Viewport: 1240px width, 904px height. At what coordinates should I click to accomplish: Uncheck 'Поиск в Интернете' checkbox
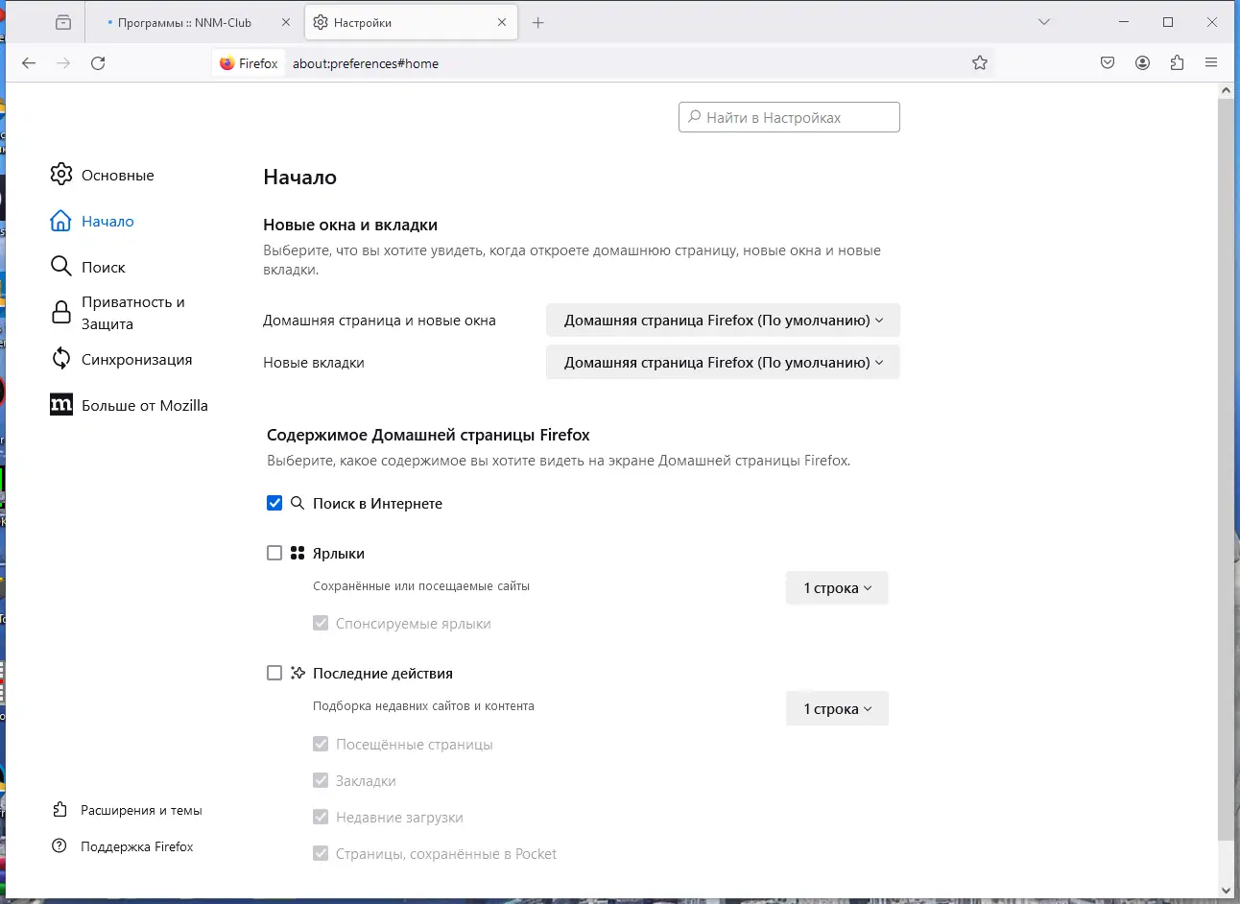click(274, 503)
